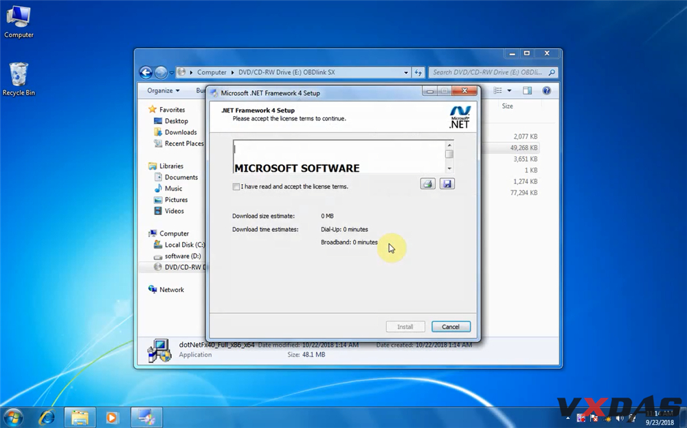
Task: Accept the license terms checkbox
Action: pos(236,187)
